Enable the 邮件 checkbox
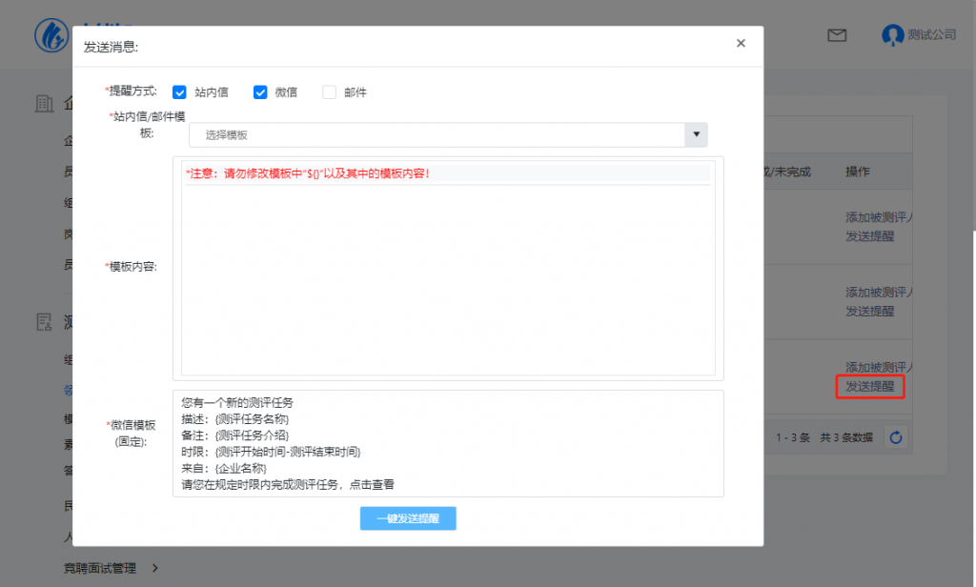 [329, 92]
